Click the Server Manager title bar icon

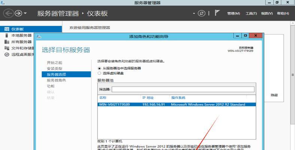tap(3, 3)
